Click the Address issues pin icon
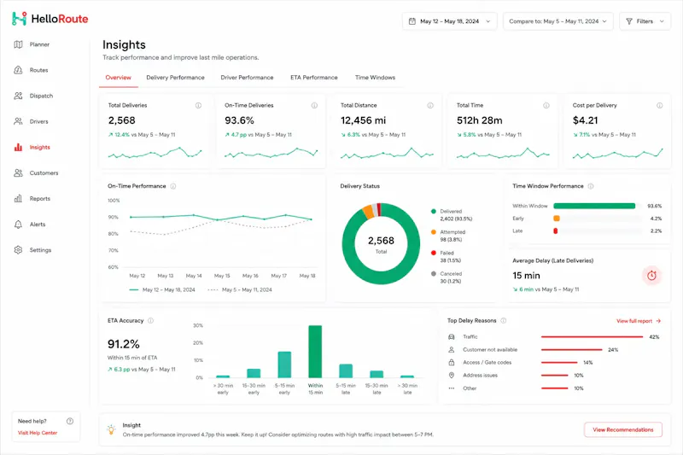The height and width of the screenshot is (455, 683). click(452, 376)
